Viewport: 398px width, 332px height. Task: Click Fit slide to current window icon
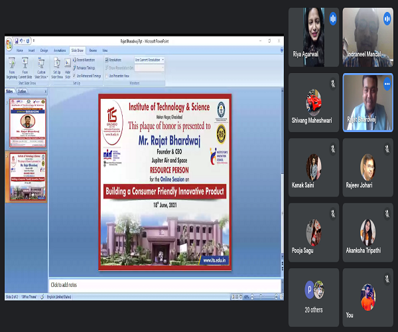click(x=281, y=297)
